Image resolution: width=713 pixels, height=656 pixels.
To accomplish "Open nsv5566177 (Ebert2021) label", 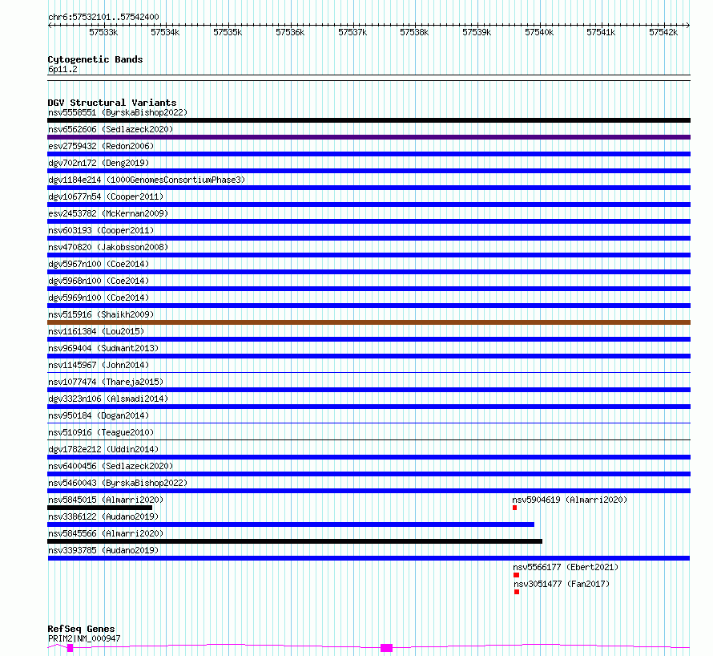I will coord(566,567).
